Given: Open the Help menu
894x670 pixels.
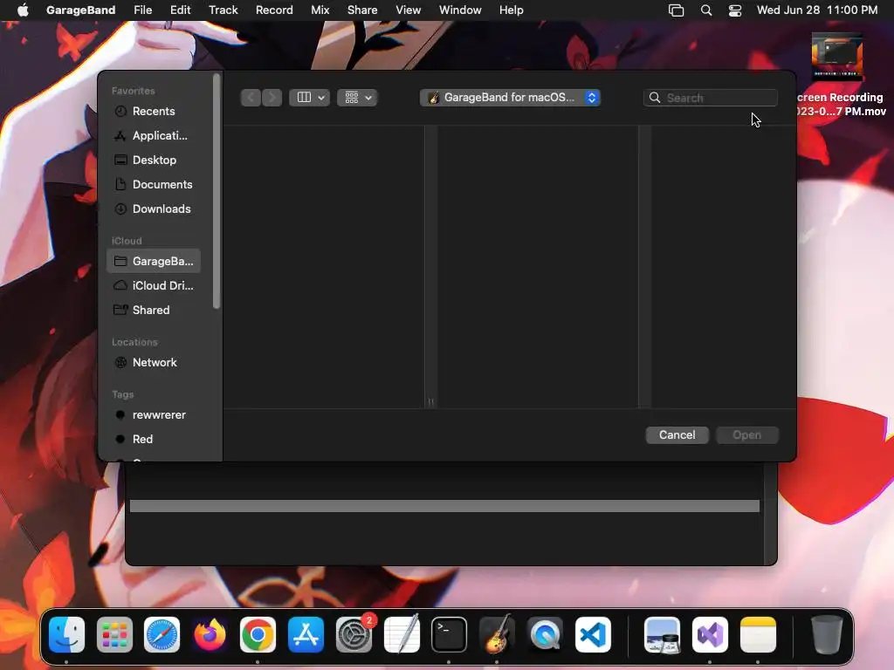Looking at the screenshot, I should click(x=511, y=10).
